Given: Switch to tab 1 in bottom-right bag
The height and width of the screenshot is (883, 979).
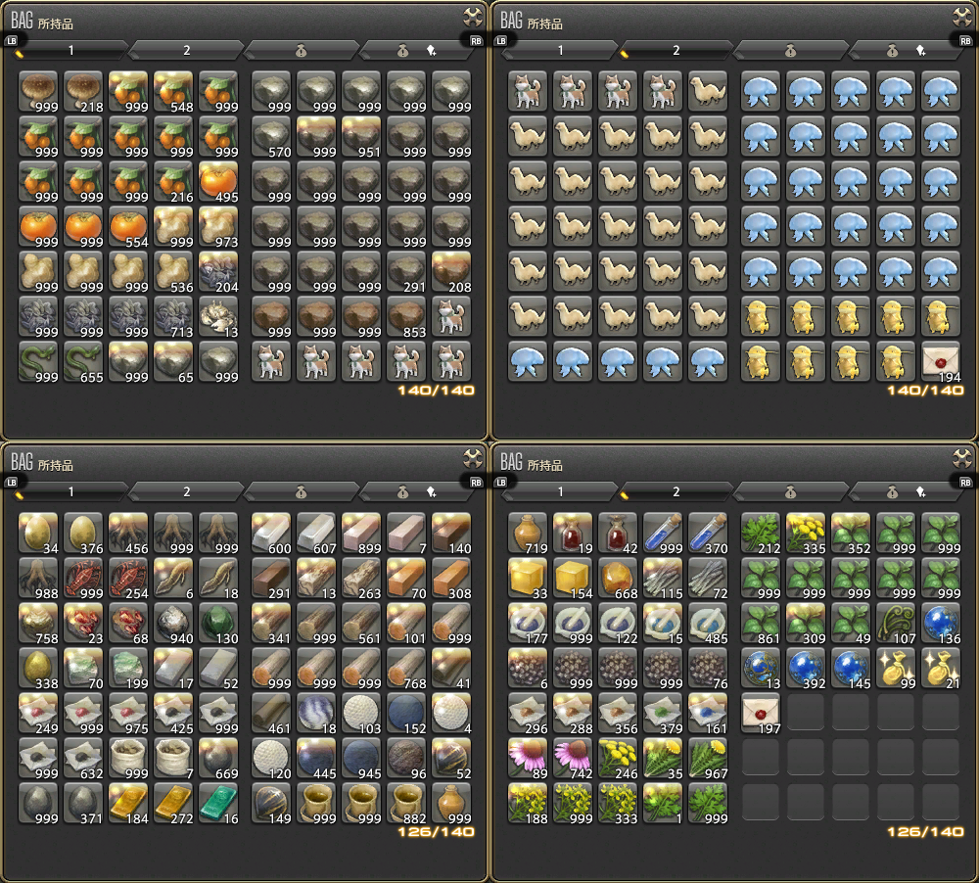Looking at the screenshot, I should [560, 491].
